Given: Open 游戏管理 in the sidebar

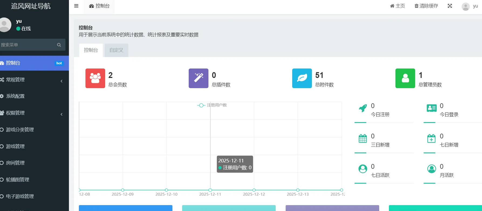Looking at the screenshot, I should (15, 146).
